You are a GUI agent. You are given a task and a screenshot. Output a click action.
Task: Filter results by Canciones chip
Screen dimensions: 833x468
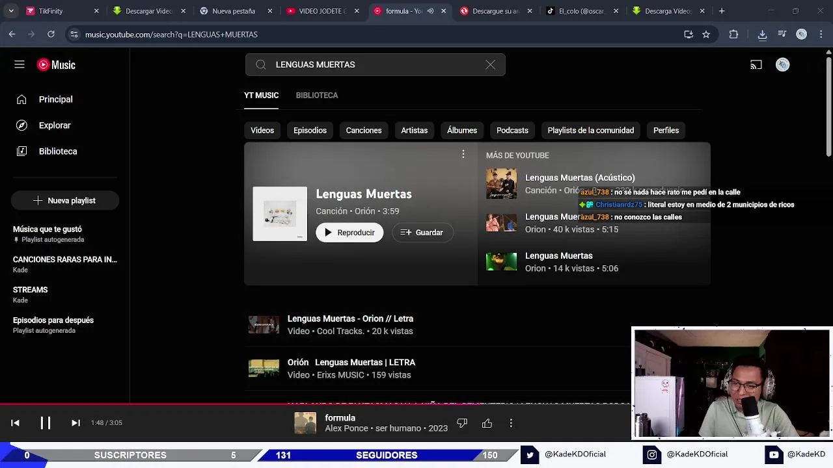364,131
